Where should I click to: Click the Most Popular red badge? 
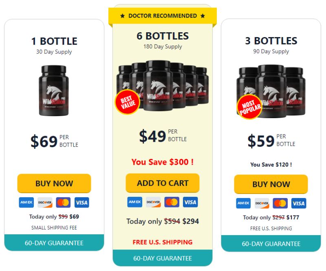(x=249, y=107)
